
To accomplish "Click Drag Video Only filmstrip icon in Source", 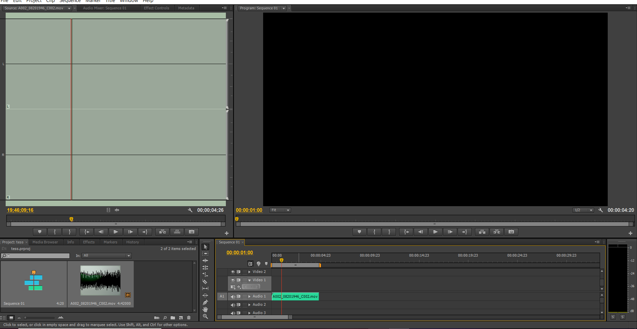I will coord(108,210).
